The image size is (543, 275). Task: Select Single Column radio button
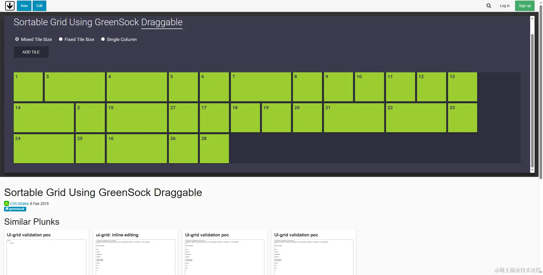tap(103, 39)
